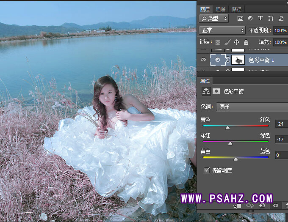Uncheck the 保留明度 checkbox
288x222 pixels.
tap(207, 170)
